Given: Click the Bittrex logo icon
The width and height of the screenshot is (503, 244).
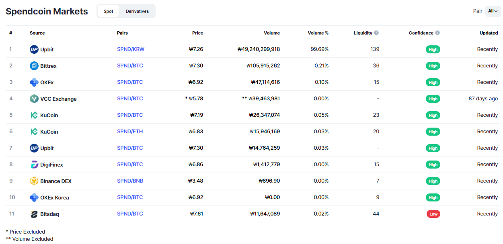Looking at the screenshot, I should (x=34, y=66).
